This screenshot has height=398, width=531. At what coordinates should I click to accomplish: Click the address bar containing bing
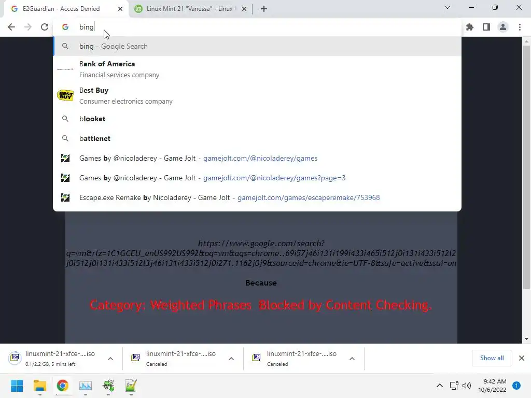click(257, 27)
